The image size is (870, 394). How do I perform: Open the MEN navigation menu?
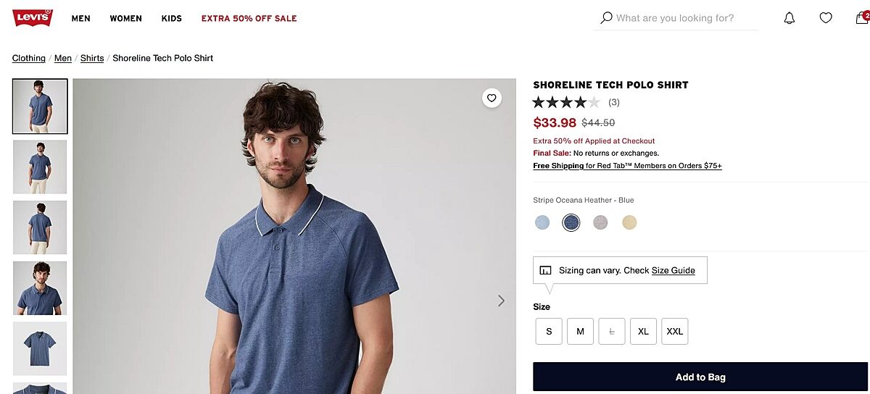pyautogui.click(x=81, y=18)
